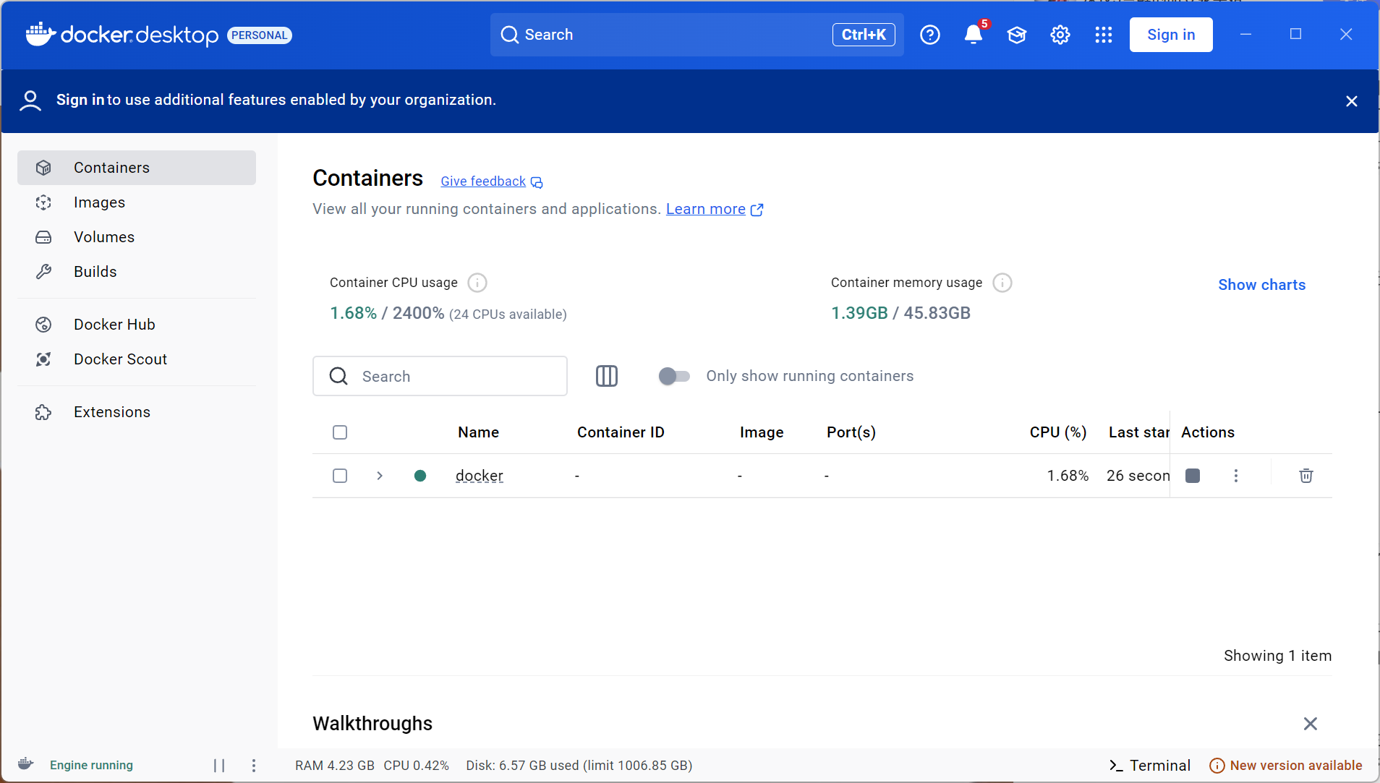The height and width of the screenshot is (783, 1380).
Task: Close the Walkthroughs section
Action: (x=1310, y=724)
